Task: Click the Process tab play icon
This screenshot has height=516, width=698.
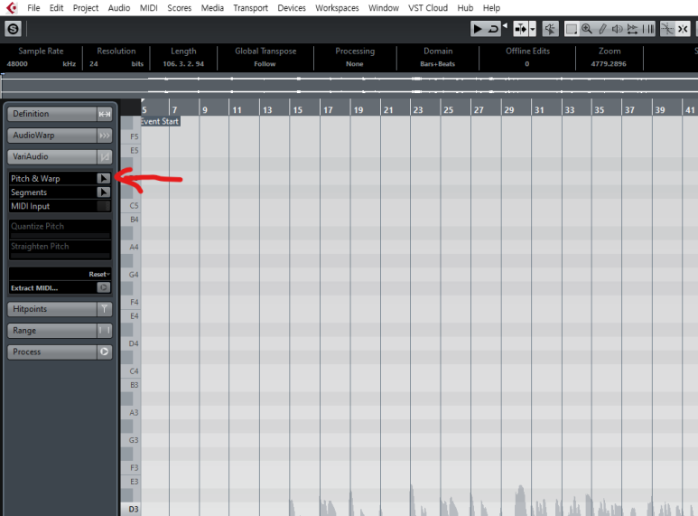Action: coord(104,352)
